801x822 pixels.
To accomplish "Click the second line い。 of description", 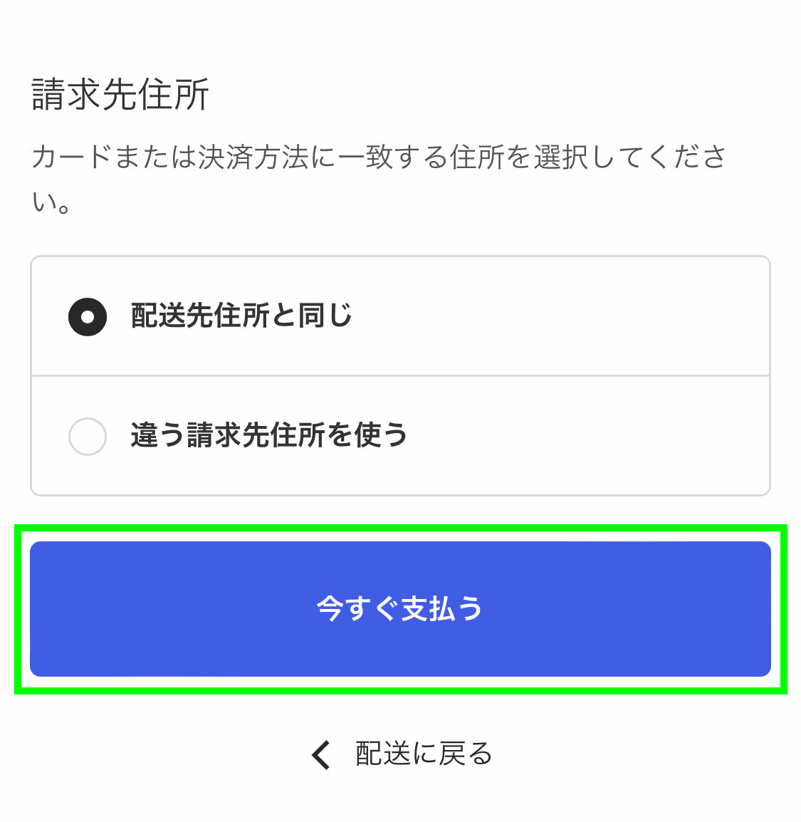I will tap(51, 203).
